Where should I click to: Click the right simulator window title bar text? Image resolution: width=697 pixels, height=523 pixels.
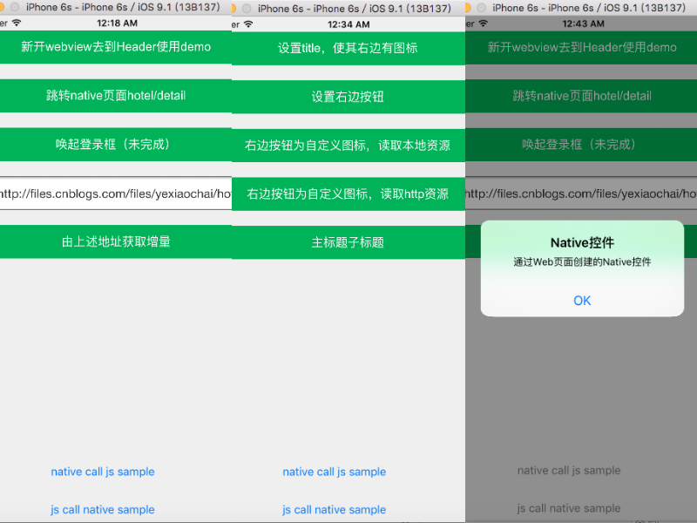coord(589,8)
